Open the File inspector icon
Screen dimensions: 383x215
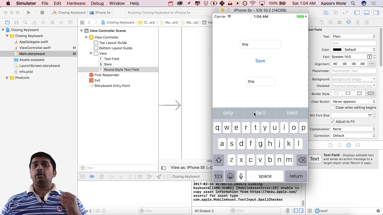(322, 22)
